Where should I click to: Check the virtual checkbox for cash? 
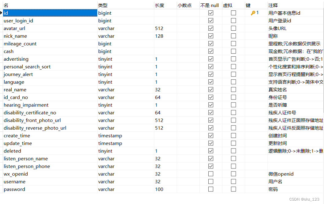(x=233, y=51)
